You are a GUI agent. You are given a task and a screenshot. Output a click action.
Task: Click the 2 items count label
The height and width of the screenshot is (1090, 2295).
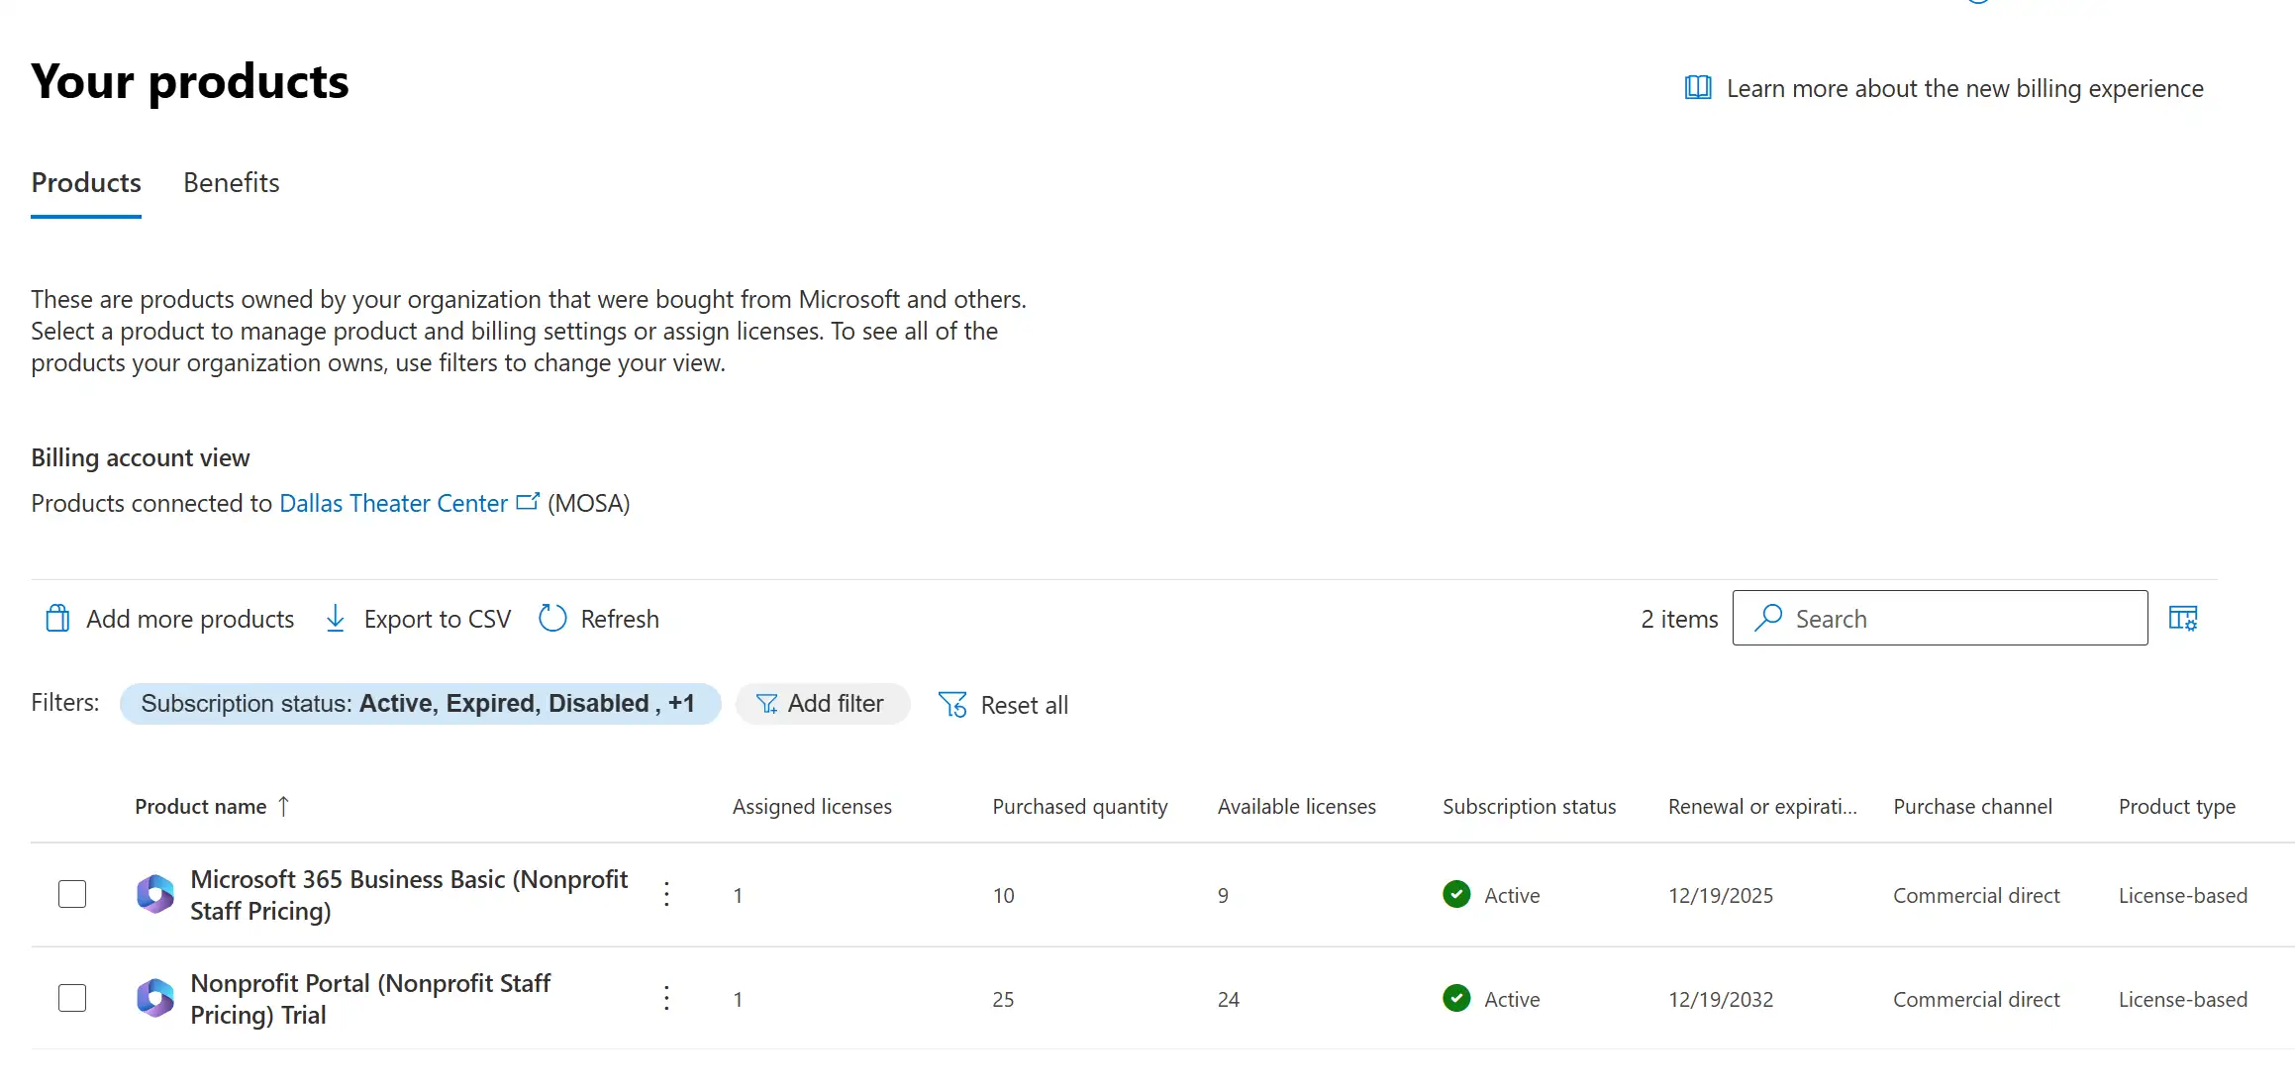(1679, 619)
